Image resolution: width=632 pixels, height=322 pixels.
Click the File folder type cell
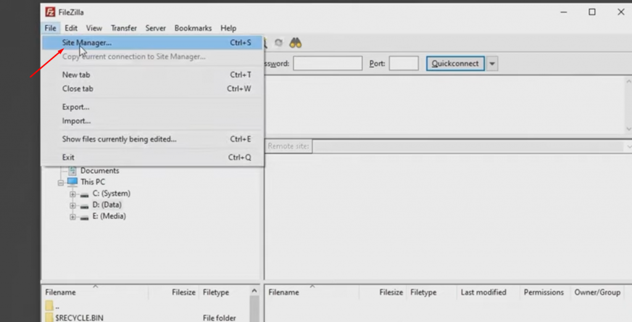tap(219, 318)
